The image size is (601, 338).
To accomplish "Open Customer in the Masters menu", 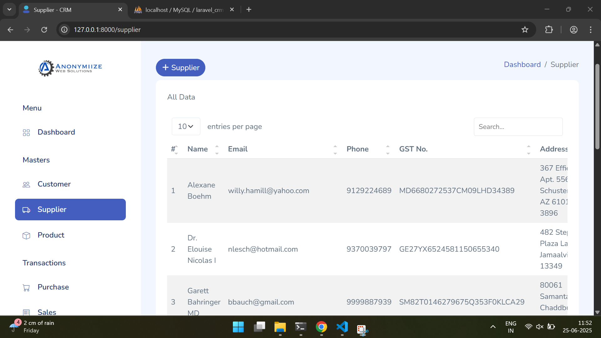I will point(54,184).
